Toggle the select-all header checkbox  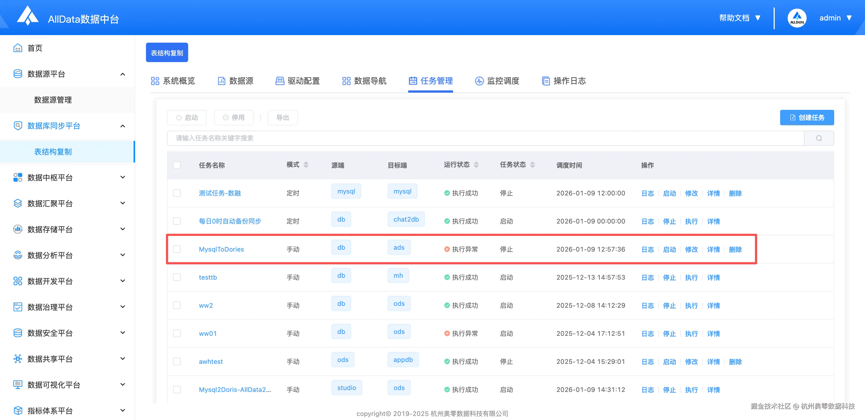(x=177, y=165)
